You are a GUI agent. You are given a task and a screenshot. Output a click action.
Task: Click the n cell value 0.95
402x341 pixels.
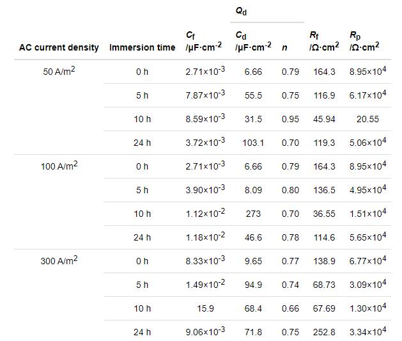tap(290, 119)
